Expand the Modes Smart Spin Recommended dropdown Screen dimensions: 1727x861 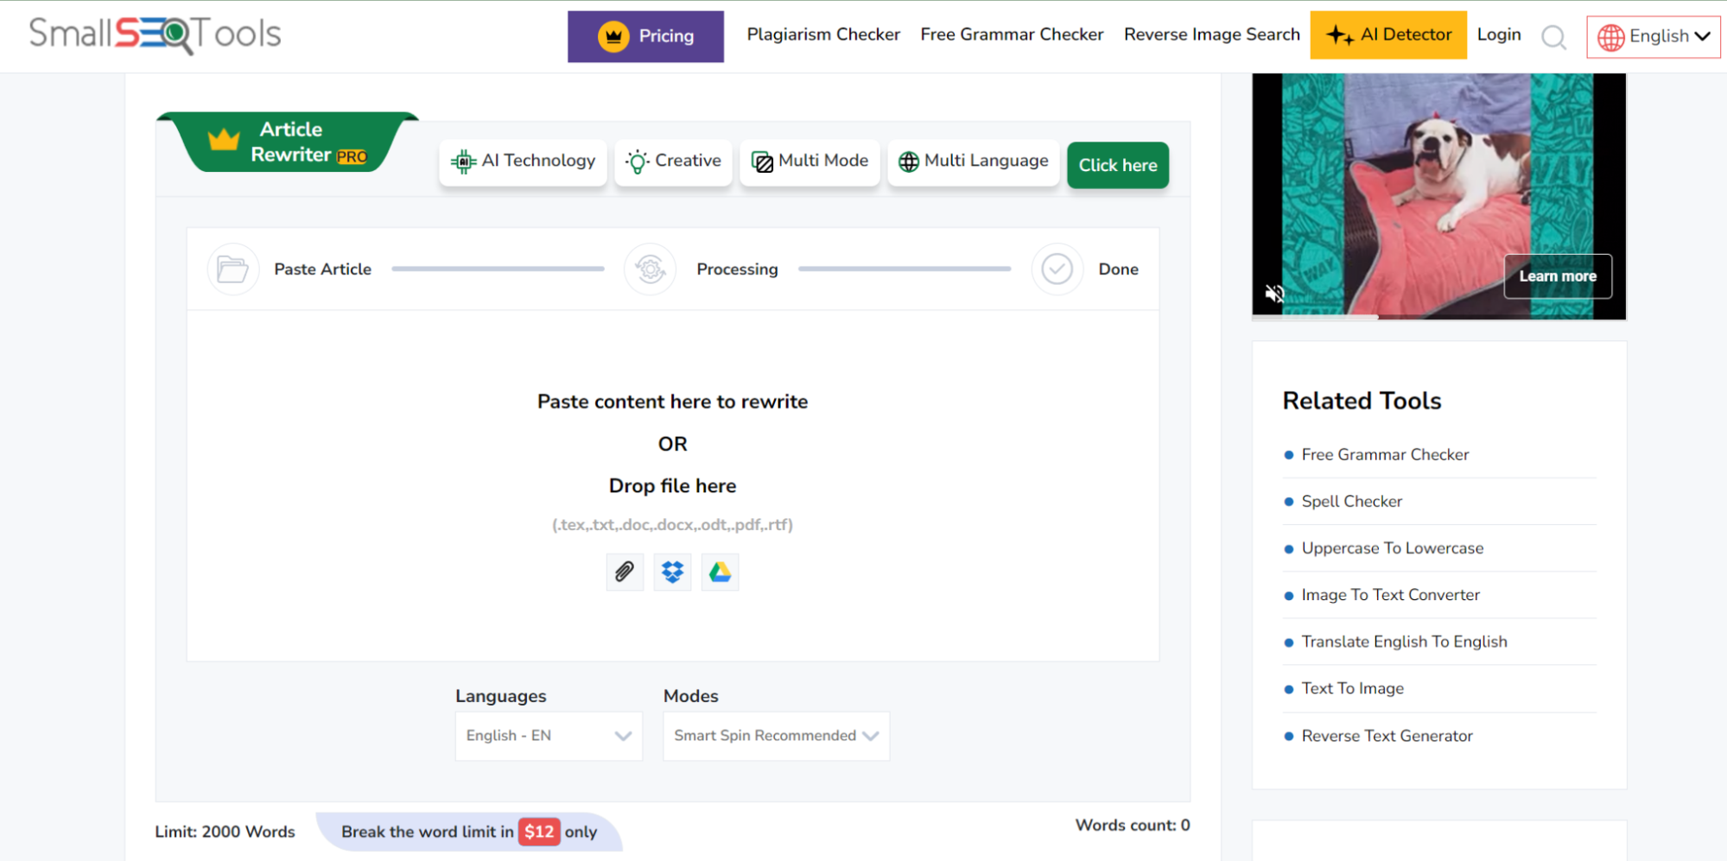coord(776,736)
